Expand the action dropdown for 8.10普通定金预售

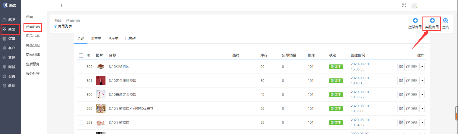[x=422, y=94]
